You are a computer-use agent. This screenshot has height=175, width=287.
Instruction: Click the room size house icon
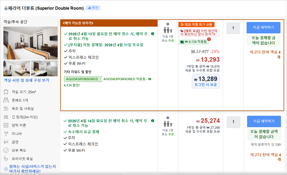6,92
